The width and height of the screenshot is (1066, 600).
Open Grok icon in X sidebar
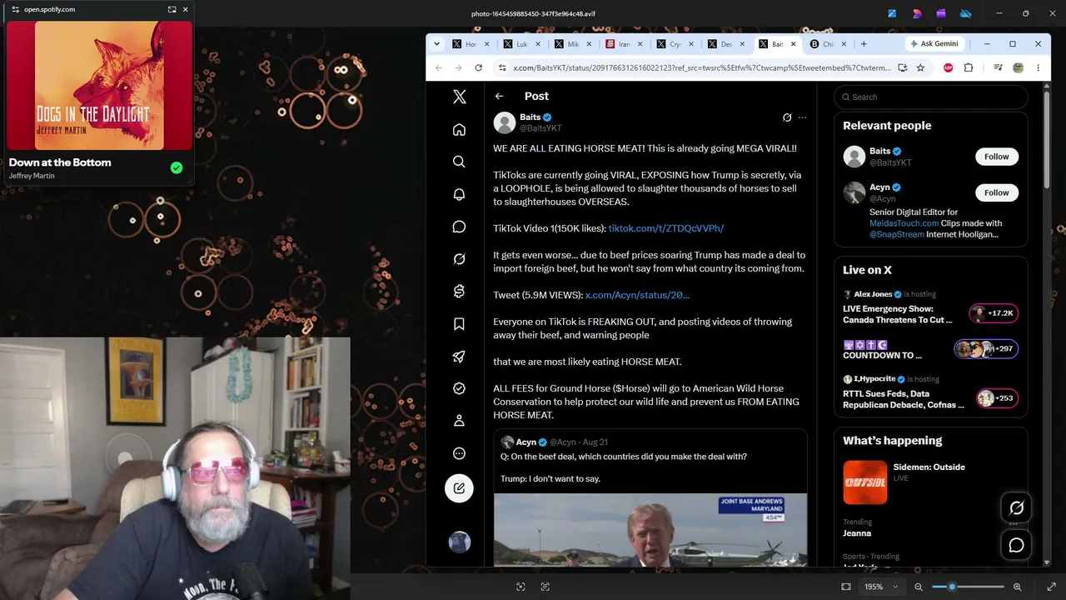459,259
